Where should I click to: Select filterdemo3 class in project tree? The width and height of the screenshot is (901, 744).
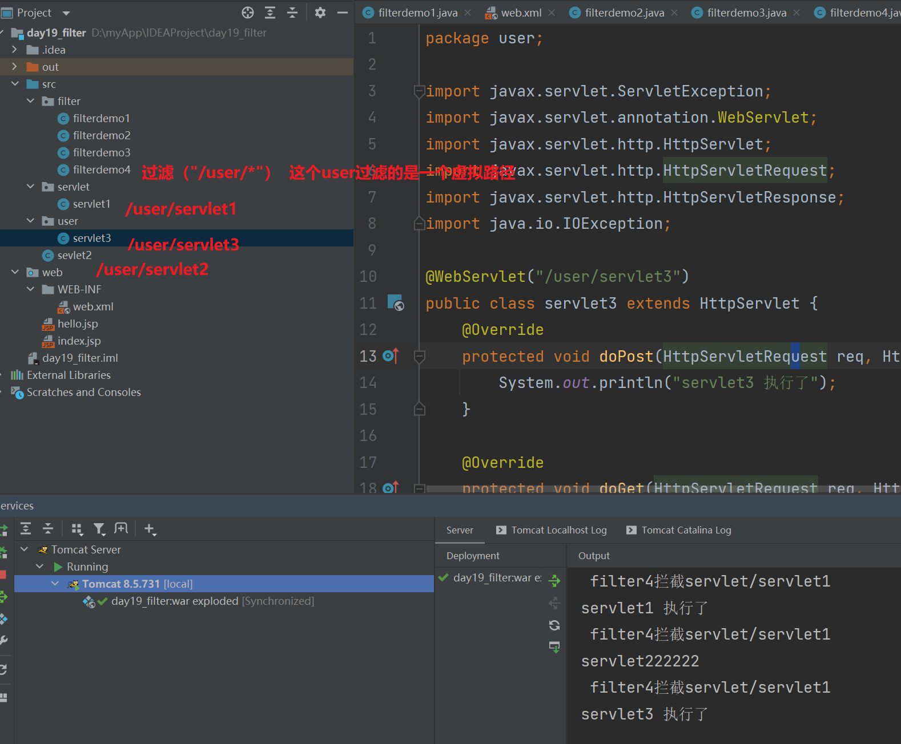click(x=101, y=152)
